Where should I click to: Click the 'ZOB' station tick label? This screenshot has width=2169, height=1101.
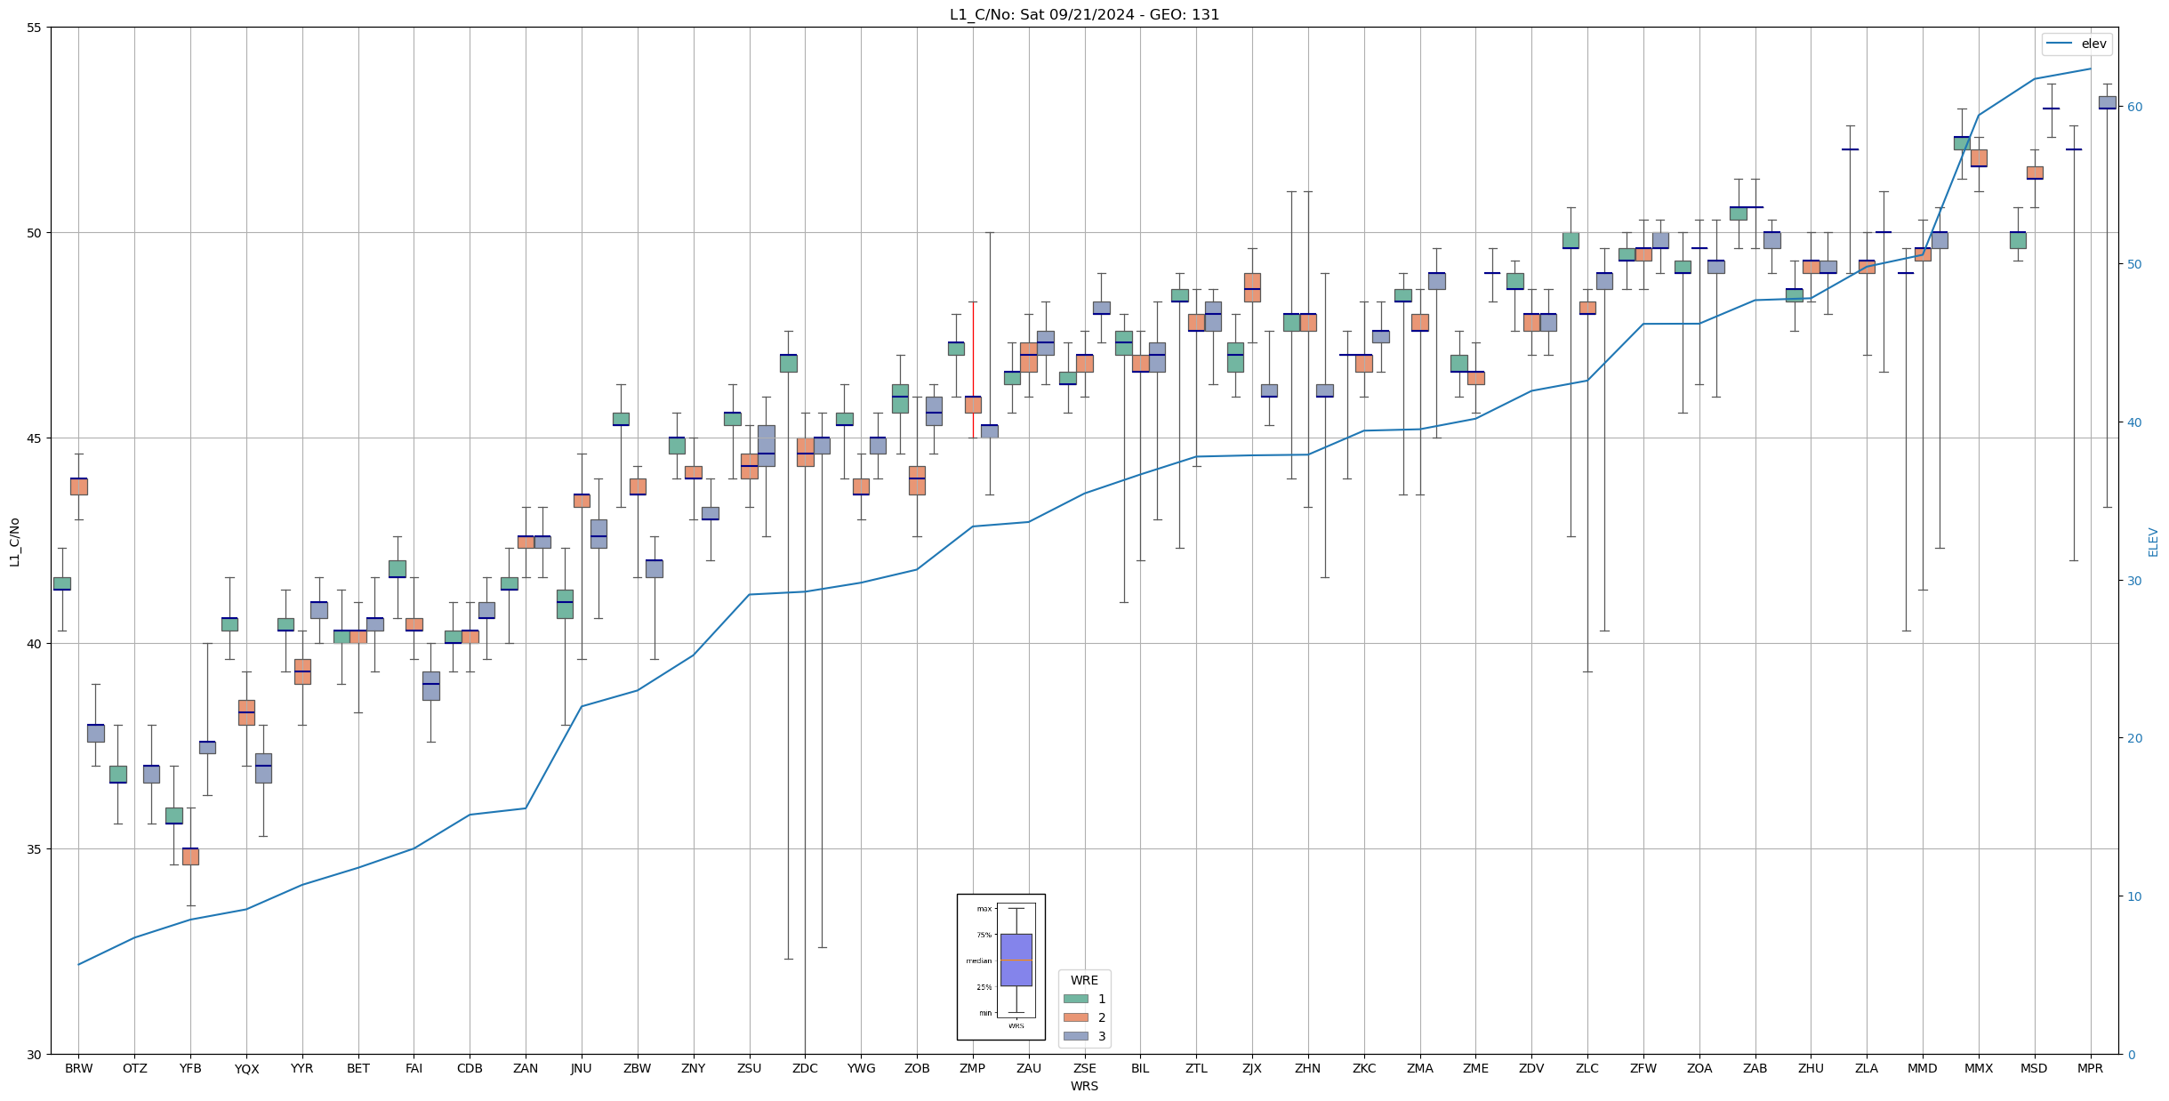917,1068
